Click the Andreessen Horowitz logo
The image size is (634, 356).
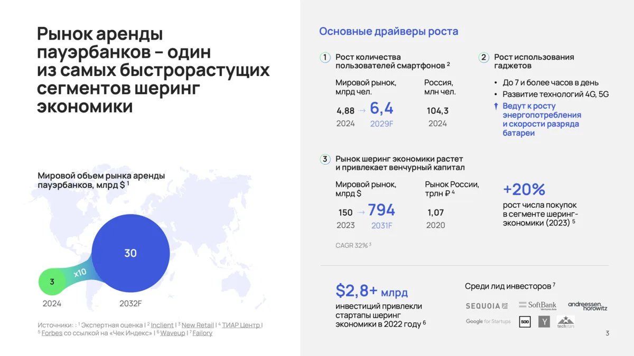[588, 306]
